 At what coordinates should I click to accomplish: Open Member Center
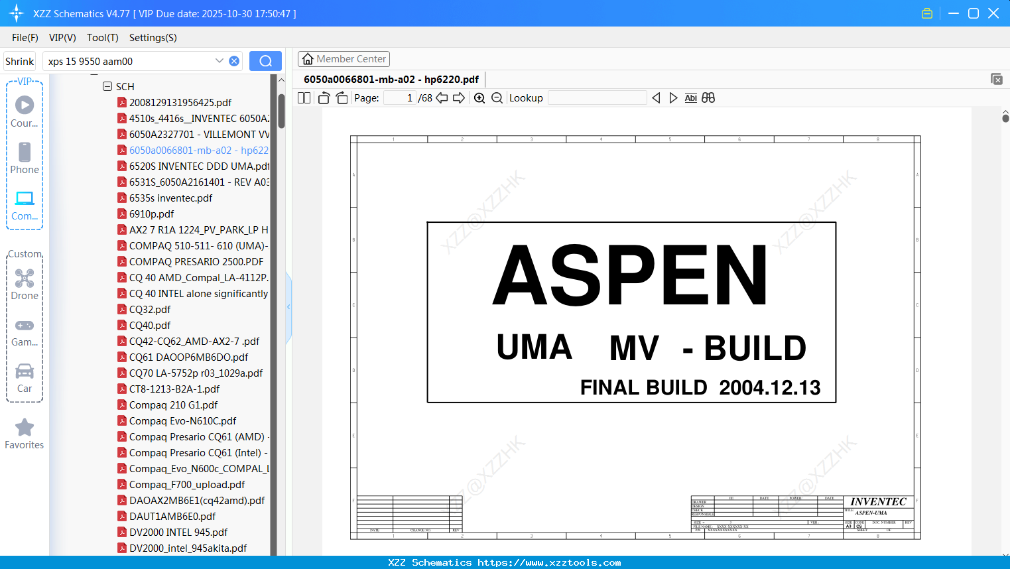click(x=344, y=59)
